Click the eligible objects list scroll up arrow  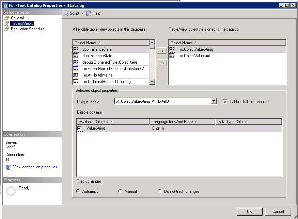point(152,42)
